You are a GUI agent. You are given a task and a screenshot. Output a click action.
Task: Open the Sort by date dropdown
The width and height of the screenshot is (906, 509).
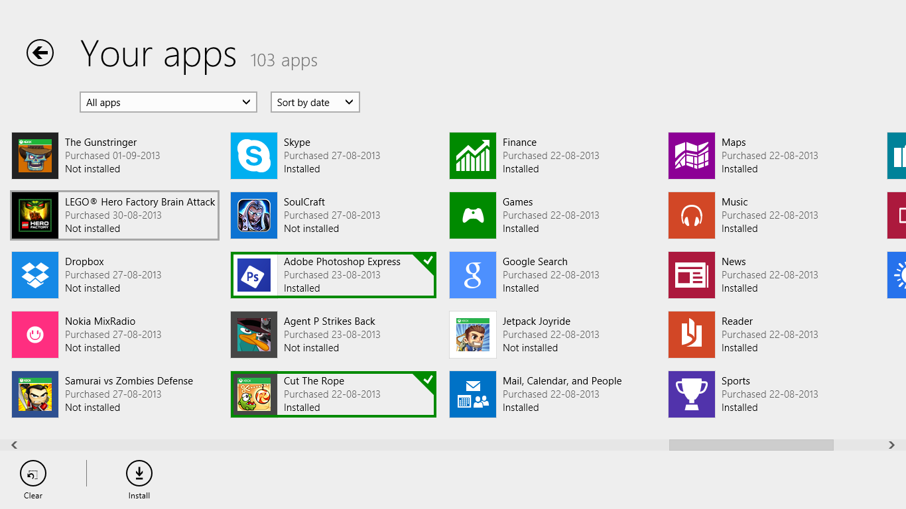[x=315, y=102]
